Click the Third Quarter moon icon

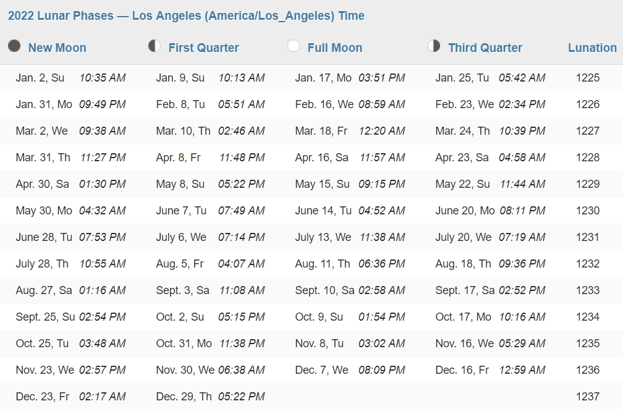tap(434, 46)
